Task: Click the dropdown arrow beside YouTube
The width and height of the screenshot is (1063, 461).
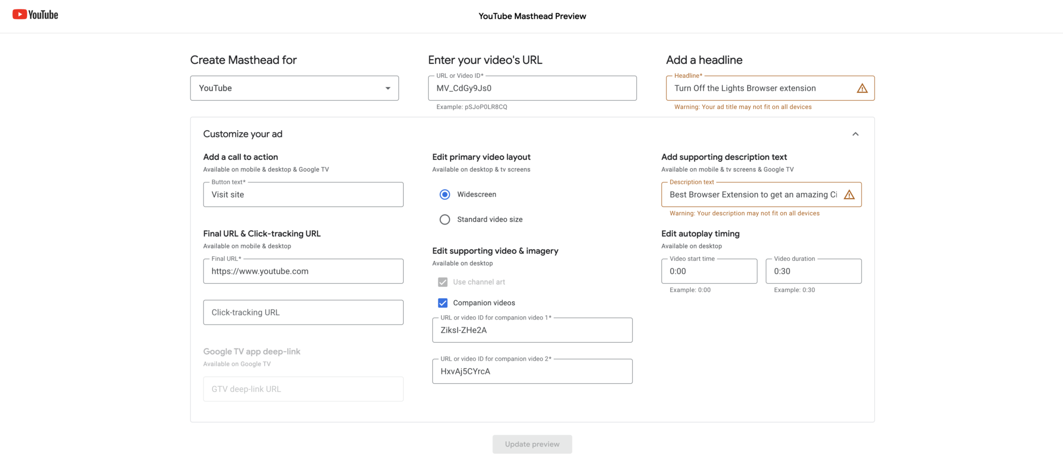Action: pyautogui.click(x=387, y=89)
